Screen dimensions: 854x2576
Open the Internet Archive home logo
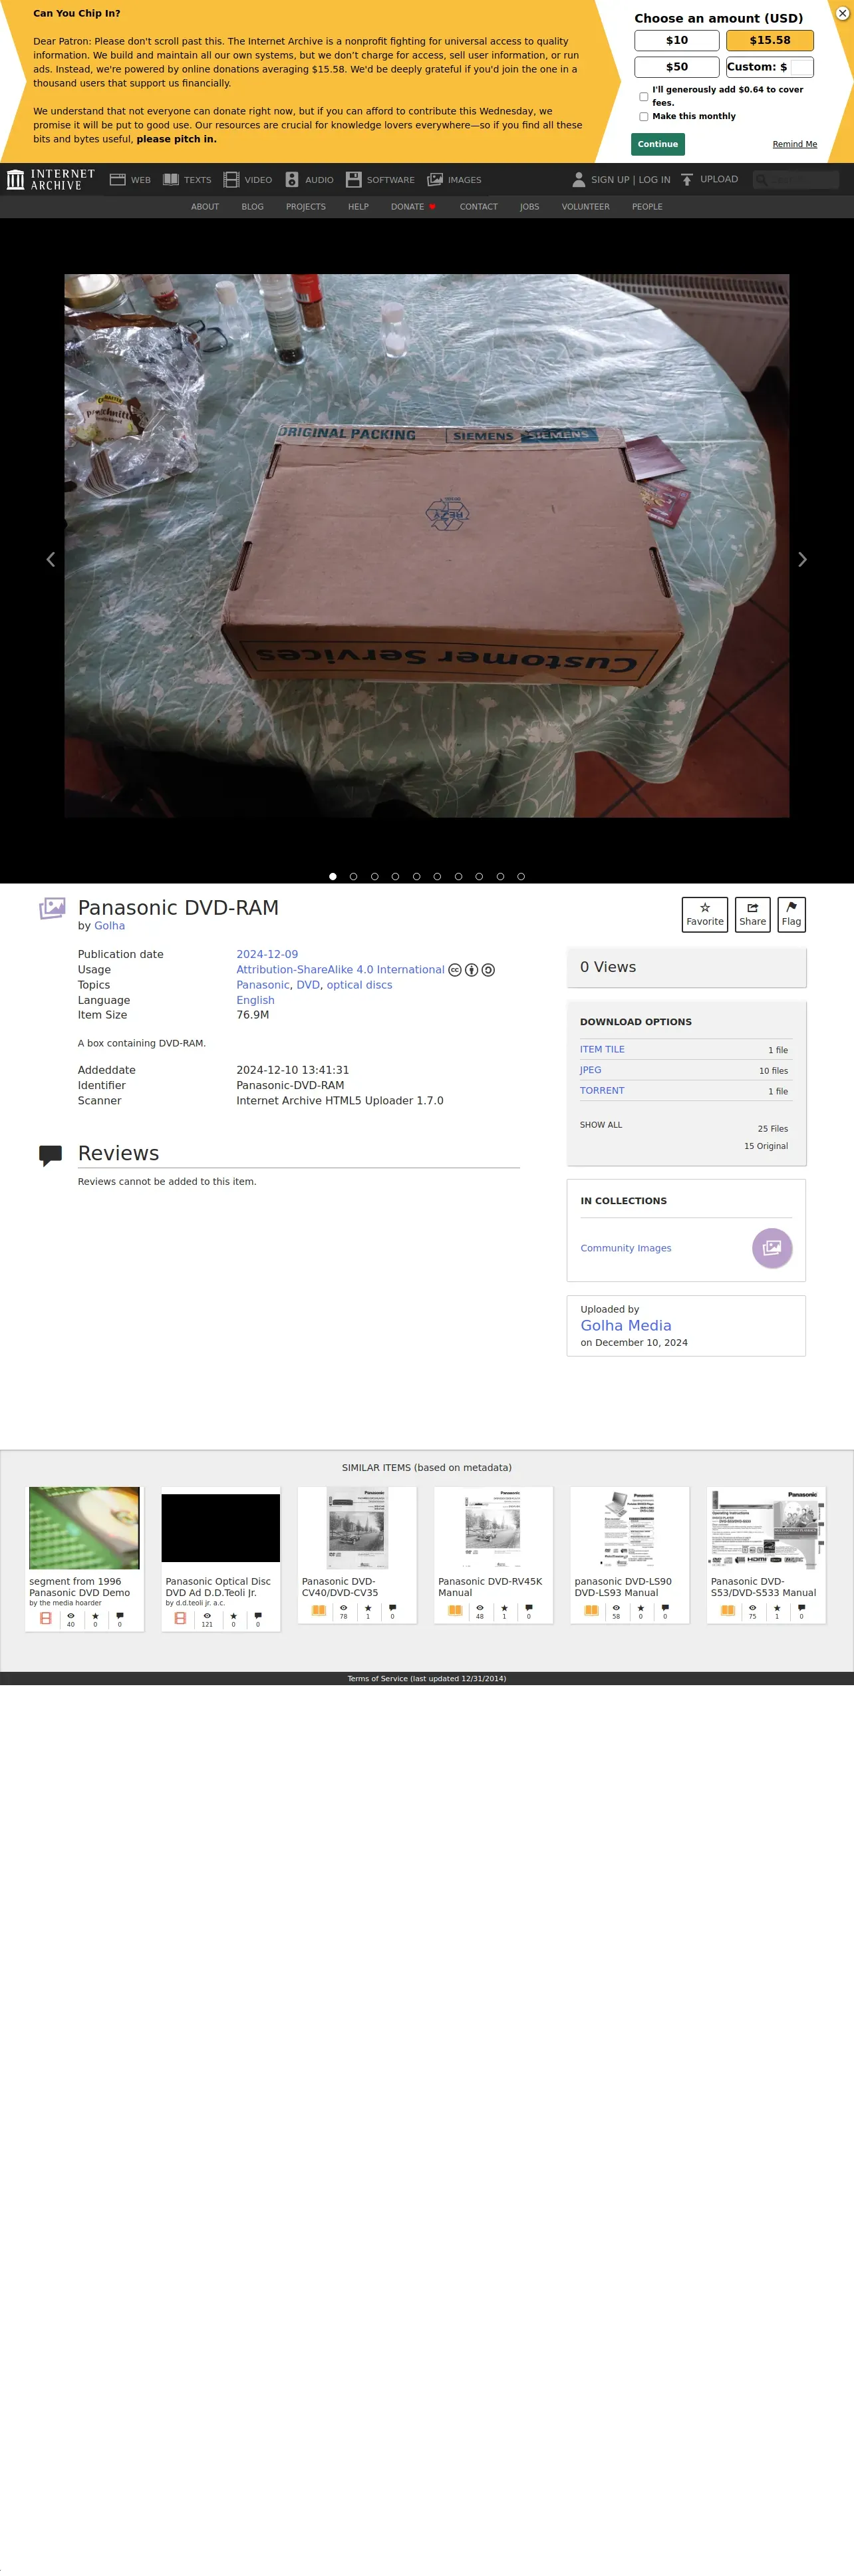coord(51,180)
